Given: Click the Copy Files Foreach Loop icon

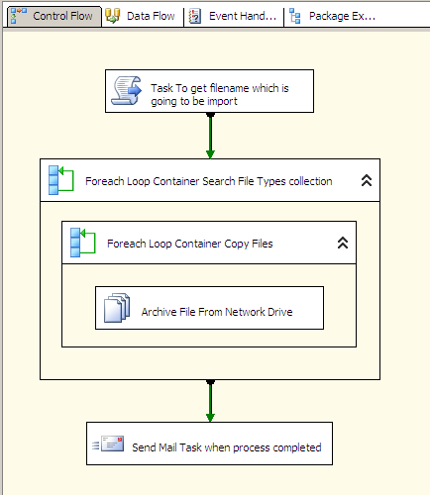Looking at the screenshot, I should click(83, 243).
